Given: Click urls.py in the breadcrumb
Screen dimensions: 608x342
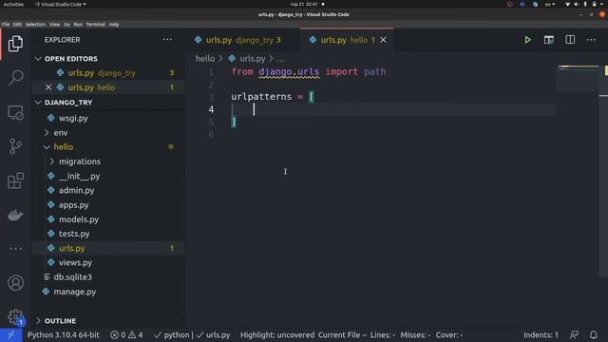Looking at the screenshot, I should point(253,59).
